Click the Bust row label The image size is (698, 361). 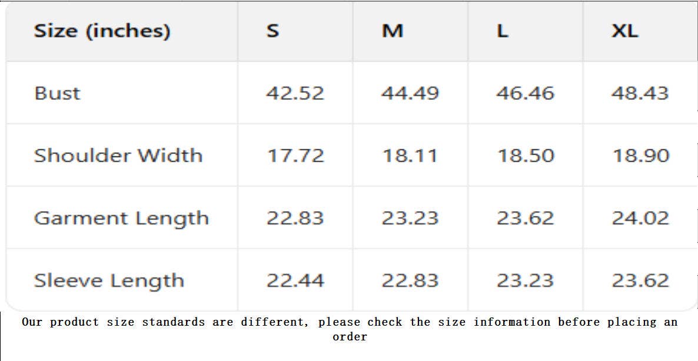coord(57,93)
